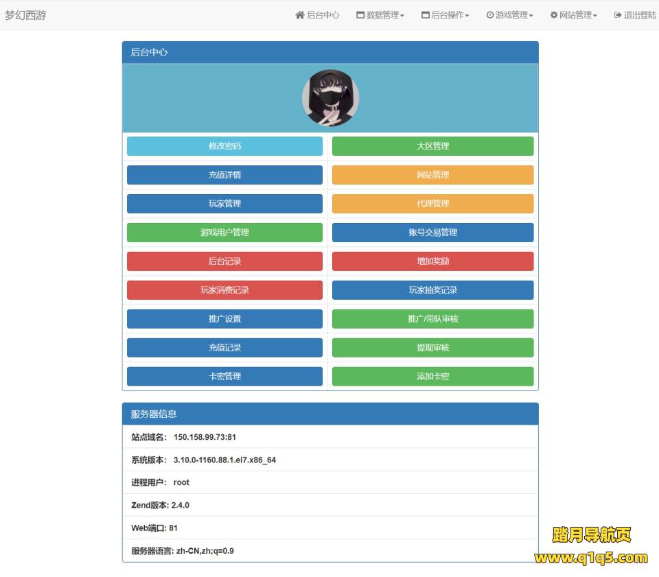
Task: Click the logout icon next to 退出登陆
Action: point(616,14)
